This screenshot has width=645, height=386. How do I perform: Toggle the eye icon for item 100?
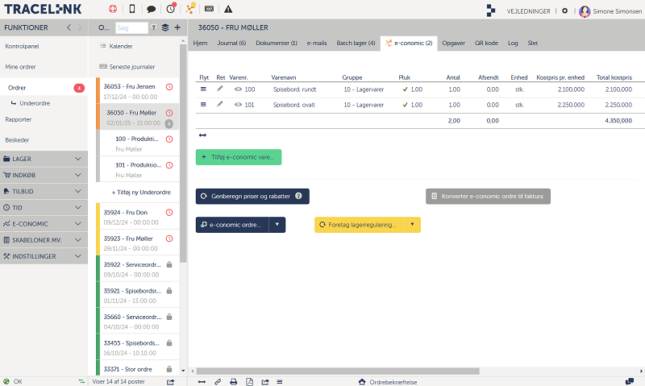(x=238, y=89)
